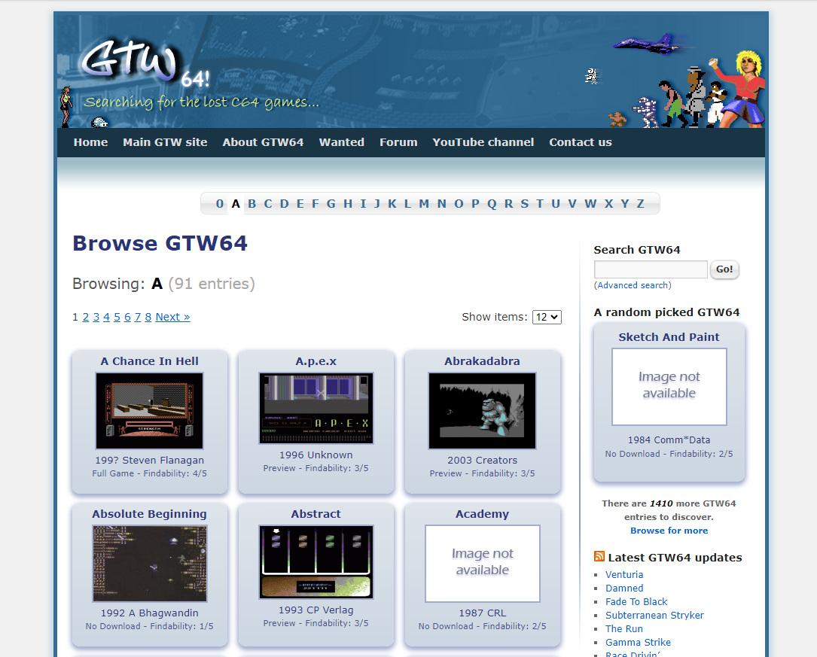Browse games starting with letter M

pos(424,203)
